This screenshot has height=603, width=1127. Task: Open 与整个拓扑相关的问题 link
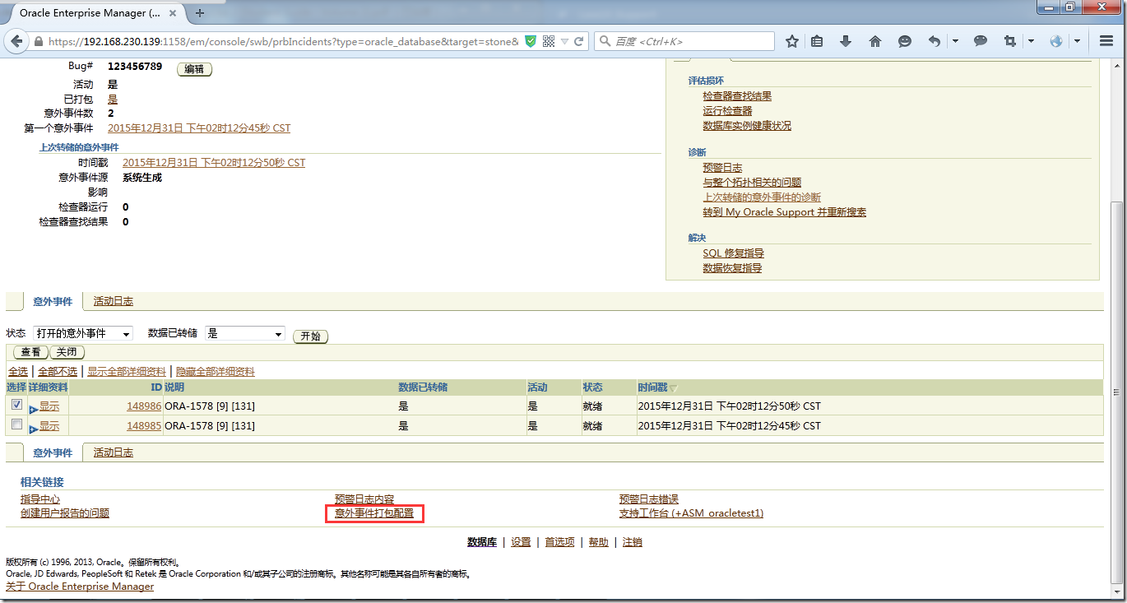[752, 183]
